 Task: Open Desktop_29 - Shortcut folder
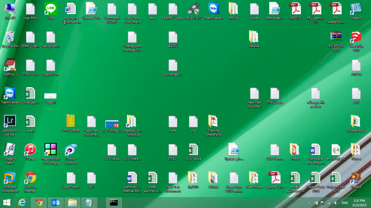click(132, 126)
